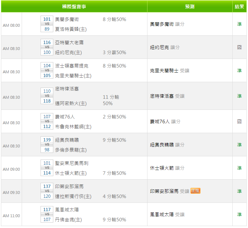Click score 117 for 鳳凰城太陽
The width and height of the screenshot is (248, 228).
pos(47,210)
